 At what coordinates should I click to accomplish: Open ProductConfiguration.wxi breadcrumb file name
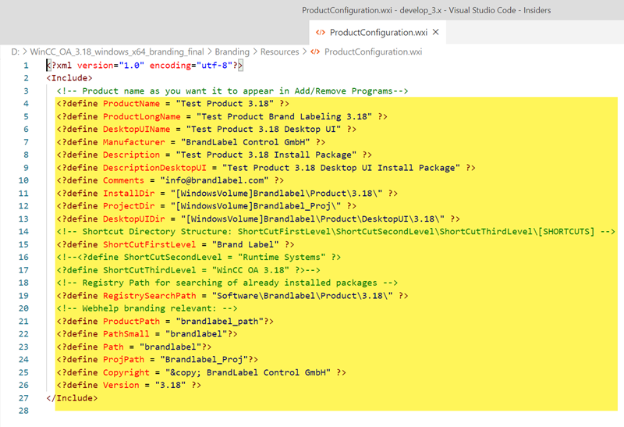(x=374, y=52)
